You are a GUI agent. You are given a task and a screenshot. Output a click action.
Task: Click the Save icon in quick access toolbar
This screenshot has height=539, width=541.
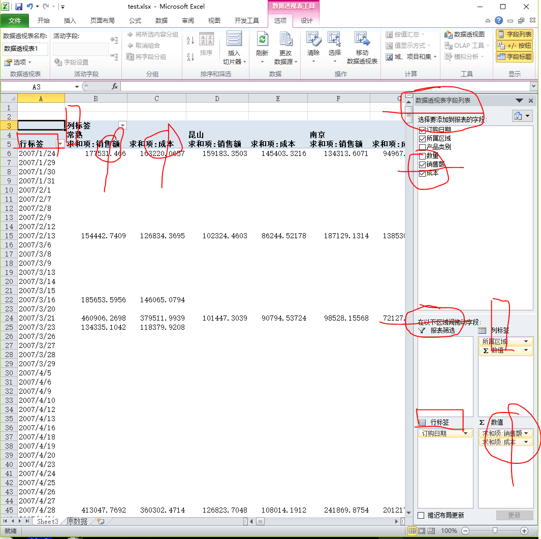point(19,7)
